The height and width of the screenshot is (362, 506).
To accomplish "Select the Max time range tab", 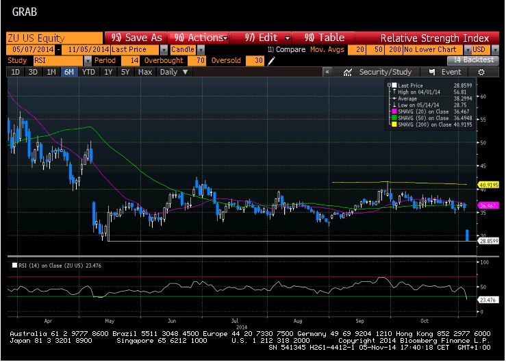I will [x=145, y=72].
